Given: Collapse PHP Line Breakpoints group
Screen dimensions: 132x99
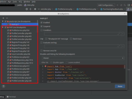Looking at the screenshot, I should [3, 27].
